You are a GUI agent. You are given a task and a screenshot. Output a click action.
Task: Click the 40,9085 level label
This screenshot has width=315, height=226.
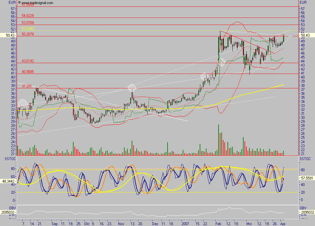[28, 71]
